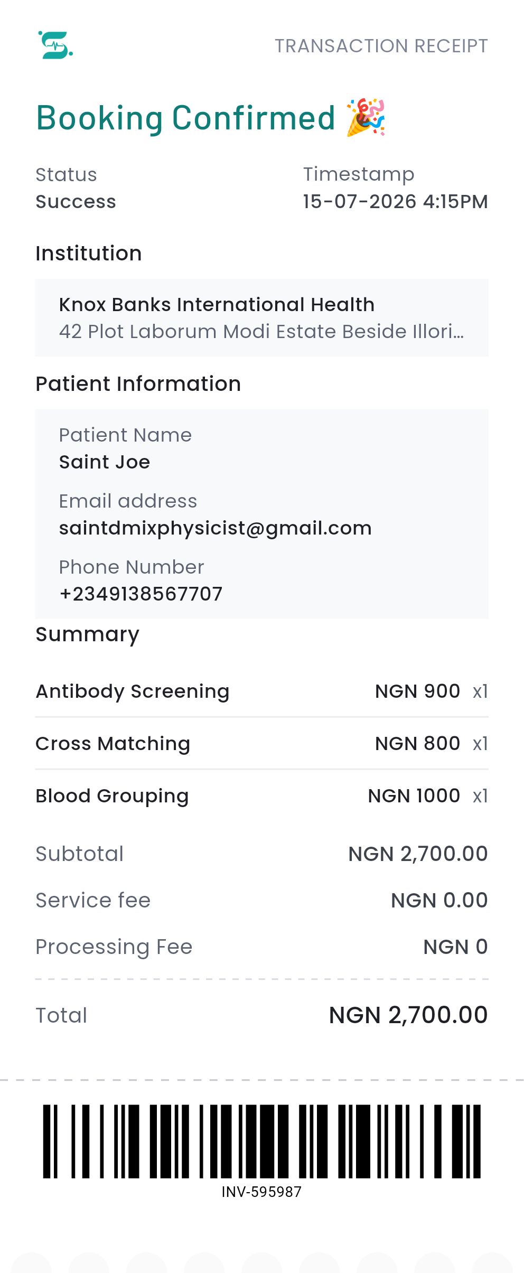Click the Total amount NGN 2,700.00
Image resolution: width=524 pixels, height=1273 pixels.
click(408, 1015)
